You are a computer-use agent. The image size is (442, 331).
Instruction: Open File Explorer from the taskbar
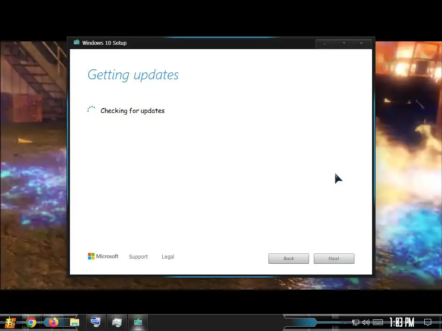(x=75, y=322)
